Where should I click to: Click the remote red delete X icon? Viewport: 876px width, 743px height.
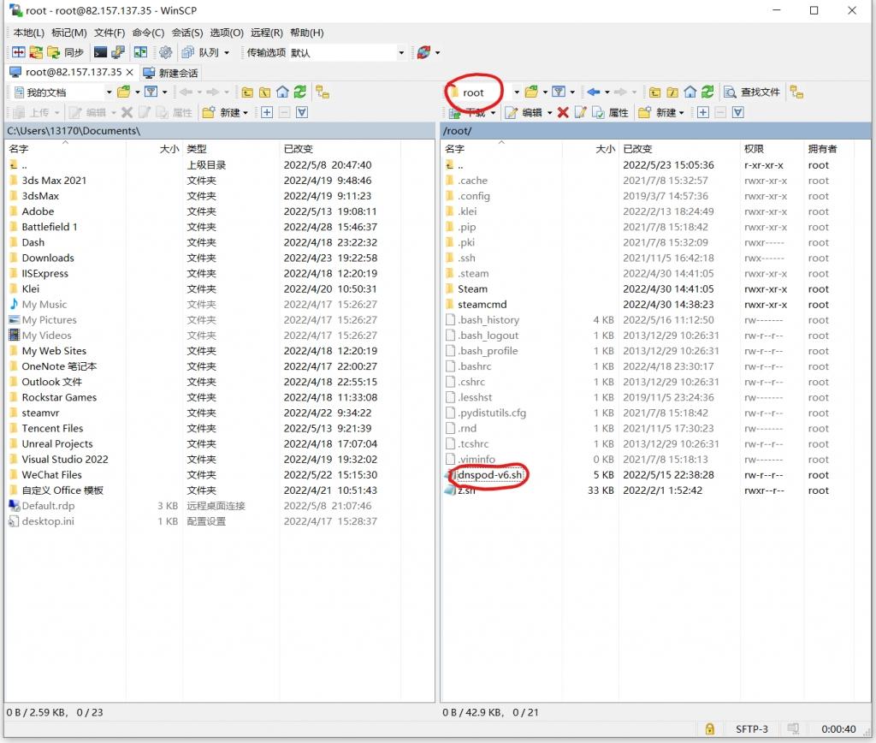pyautogui.click(x=563, y=112)
